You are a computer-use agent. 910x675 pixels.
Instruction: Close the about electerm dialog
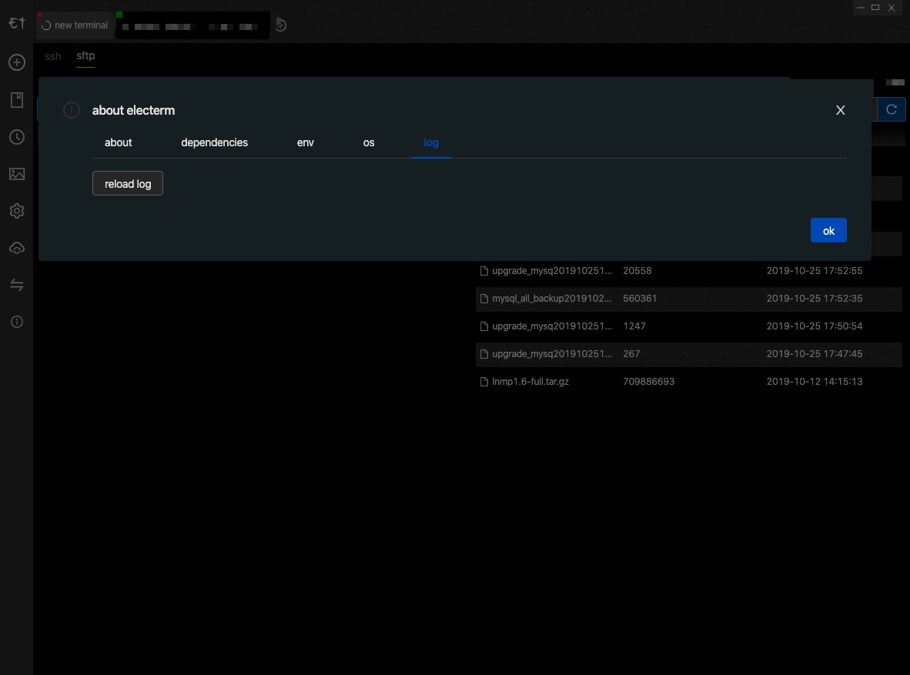point(841,110)
